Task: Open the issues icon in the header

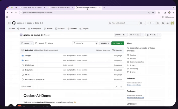Action: 158,23
